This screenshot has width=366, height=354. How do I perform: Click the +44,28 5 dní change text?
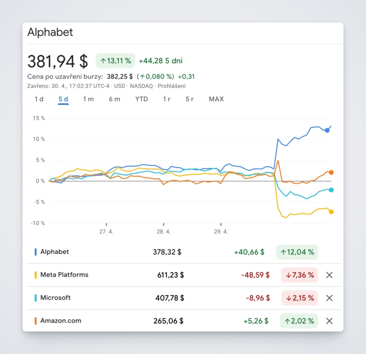click(x=161, y=61)
